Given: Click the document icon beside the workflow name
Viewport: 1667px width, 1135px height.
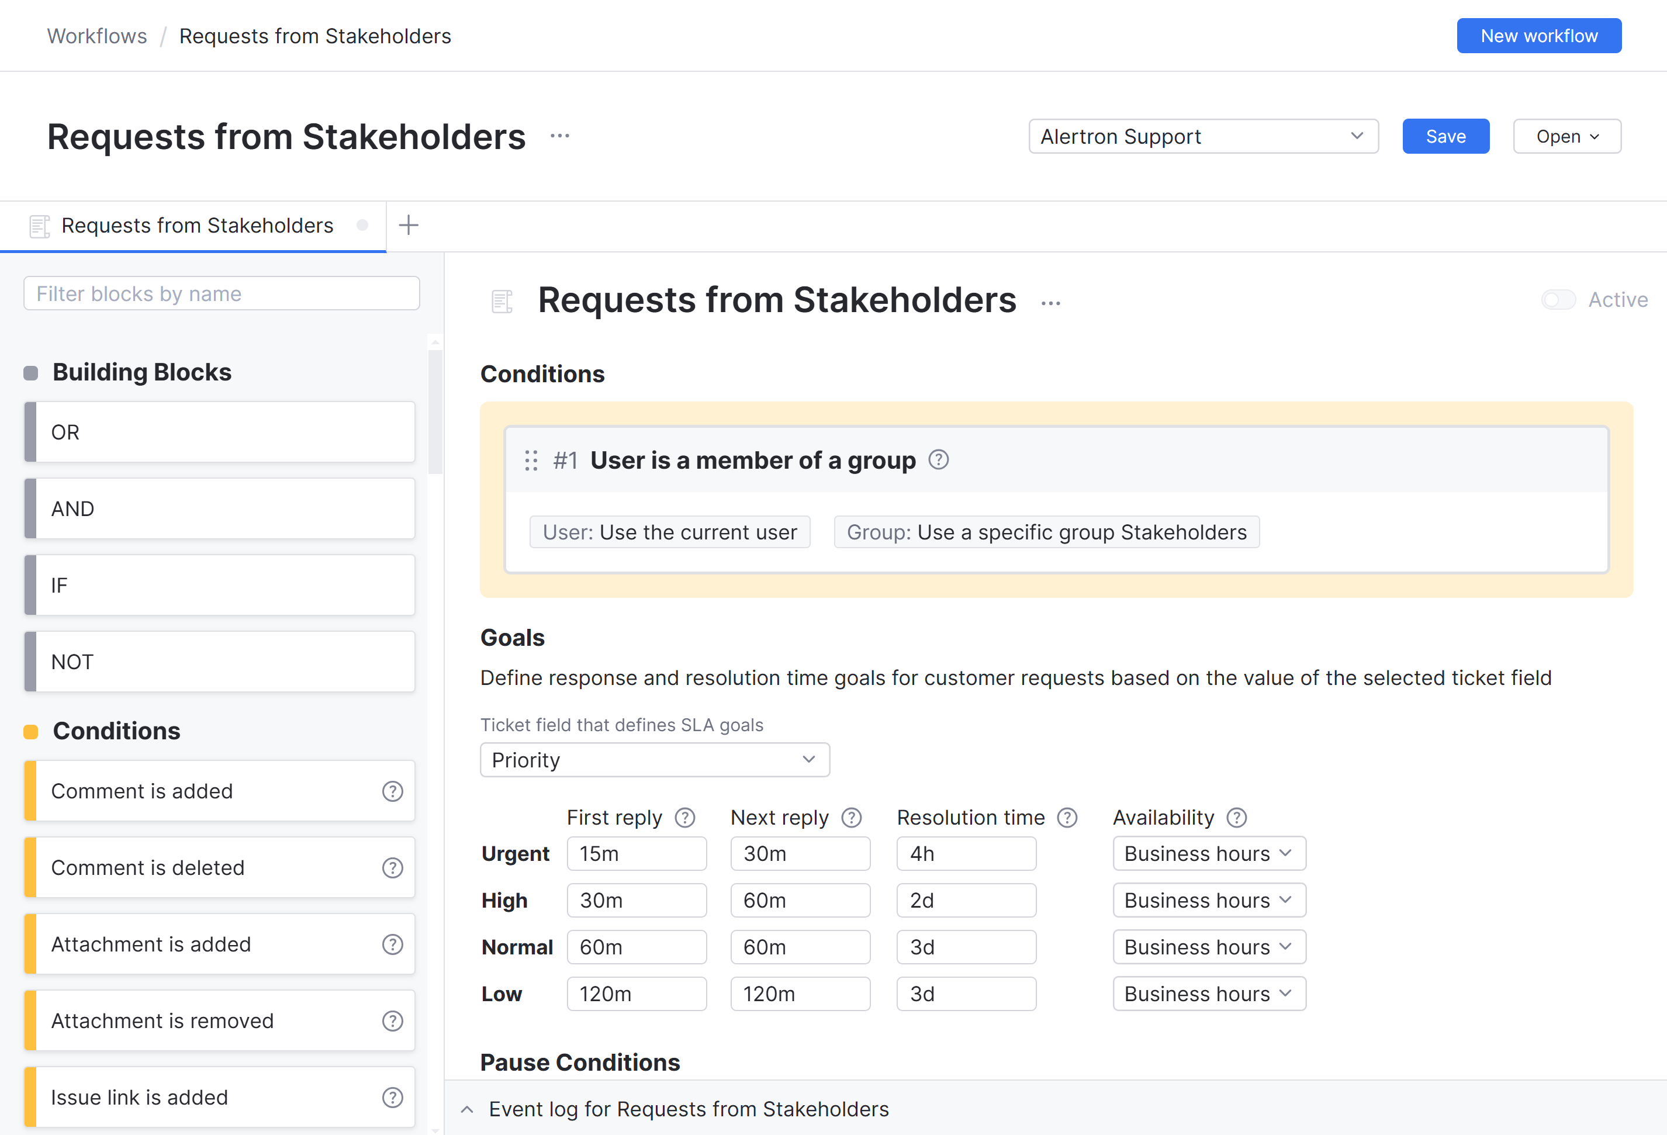Looking at the screenshot, I should click(502, 300).
